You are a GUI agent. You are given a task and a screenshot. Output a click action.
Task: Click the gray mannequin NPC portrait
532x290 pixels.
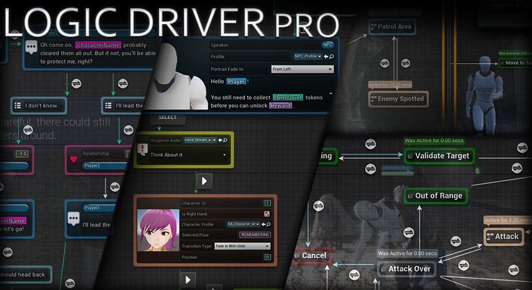[x=177, y=76]
